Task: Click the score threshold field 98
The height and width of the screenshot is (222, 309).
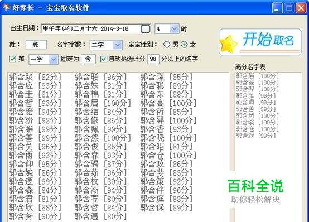Action: pyautogui.click(x=153, y=59)
